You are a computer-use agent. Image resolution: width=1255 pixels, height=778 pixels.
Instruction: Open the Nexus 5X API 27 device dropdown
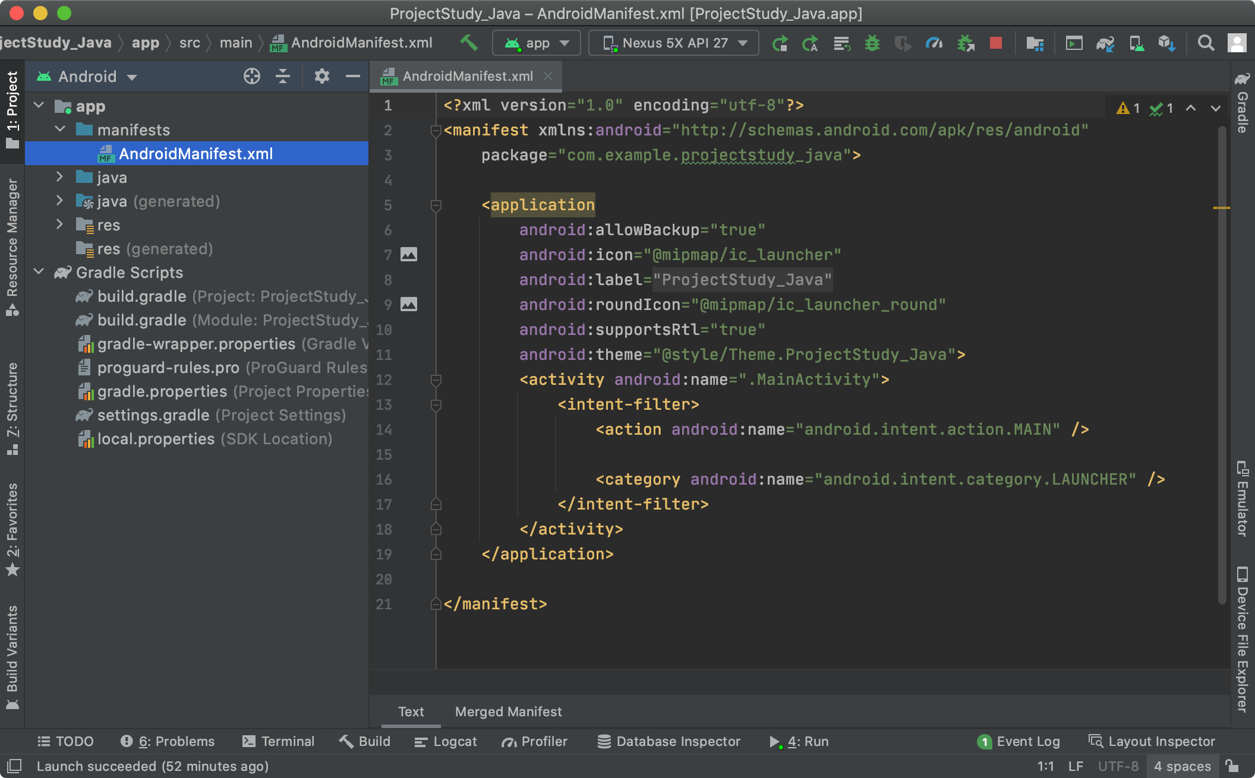pyautogui.click(x=674, y=43)
